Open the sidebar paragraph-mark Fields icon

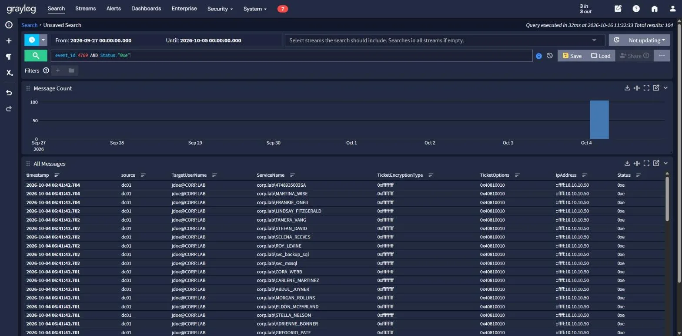tap(9, 57)
